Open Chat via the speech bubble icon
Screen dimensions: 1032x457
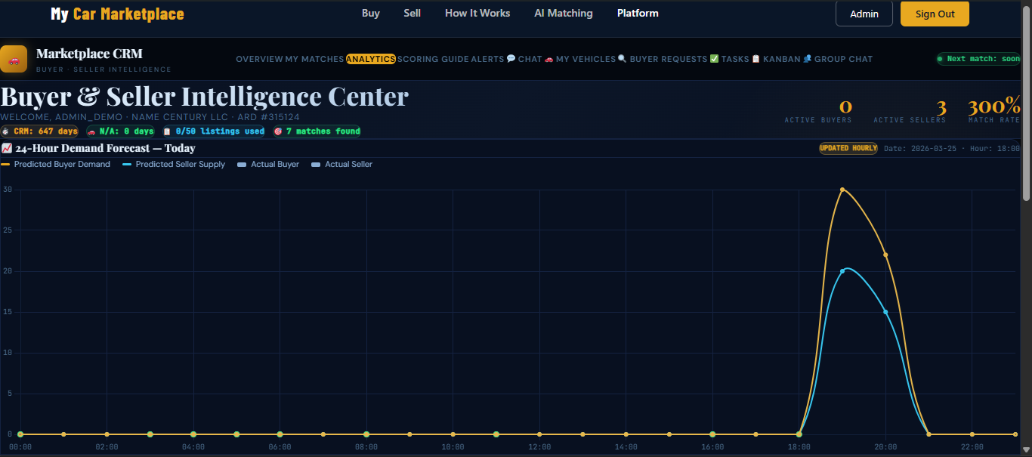(x=511, y=59)
